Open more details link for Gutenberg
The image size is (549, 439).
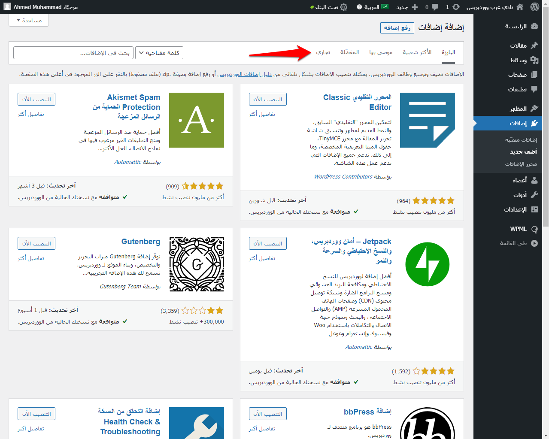[x=31, y=258]
